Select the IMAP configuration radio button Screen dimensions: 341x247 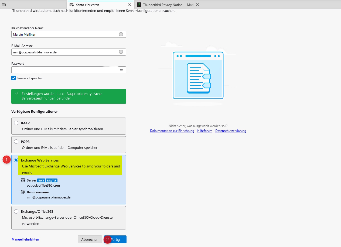pyautogui.click(x=16, y=123)
